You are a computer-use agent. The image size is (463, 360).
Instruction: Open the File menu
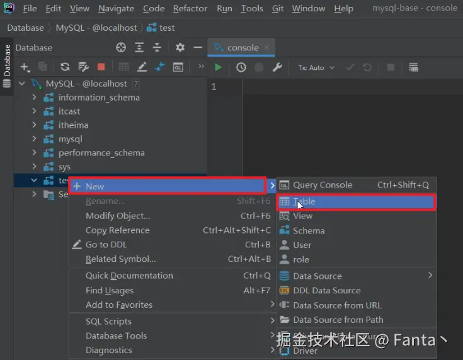click(x=30, y=8)
